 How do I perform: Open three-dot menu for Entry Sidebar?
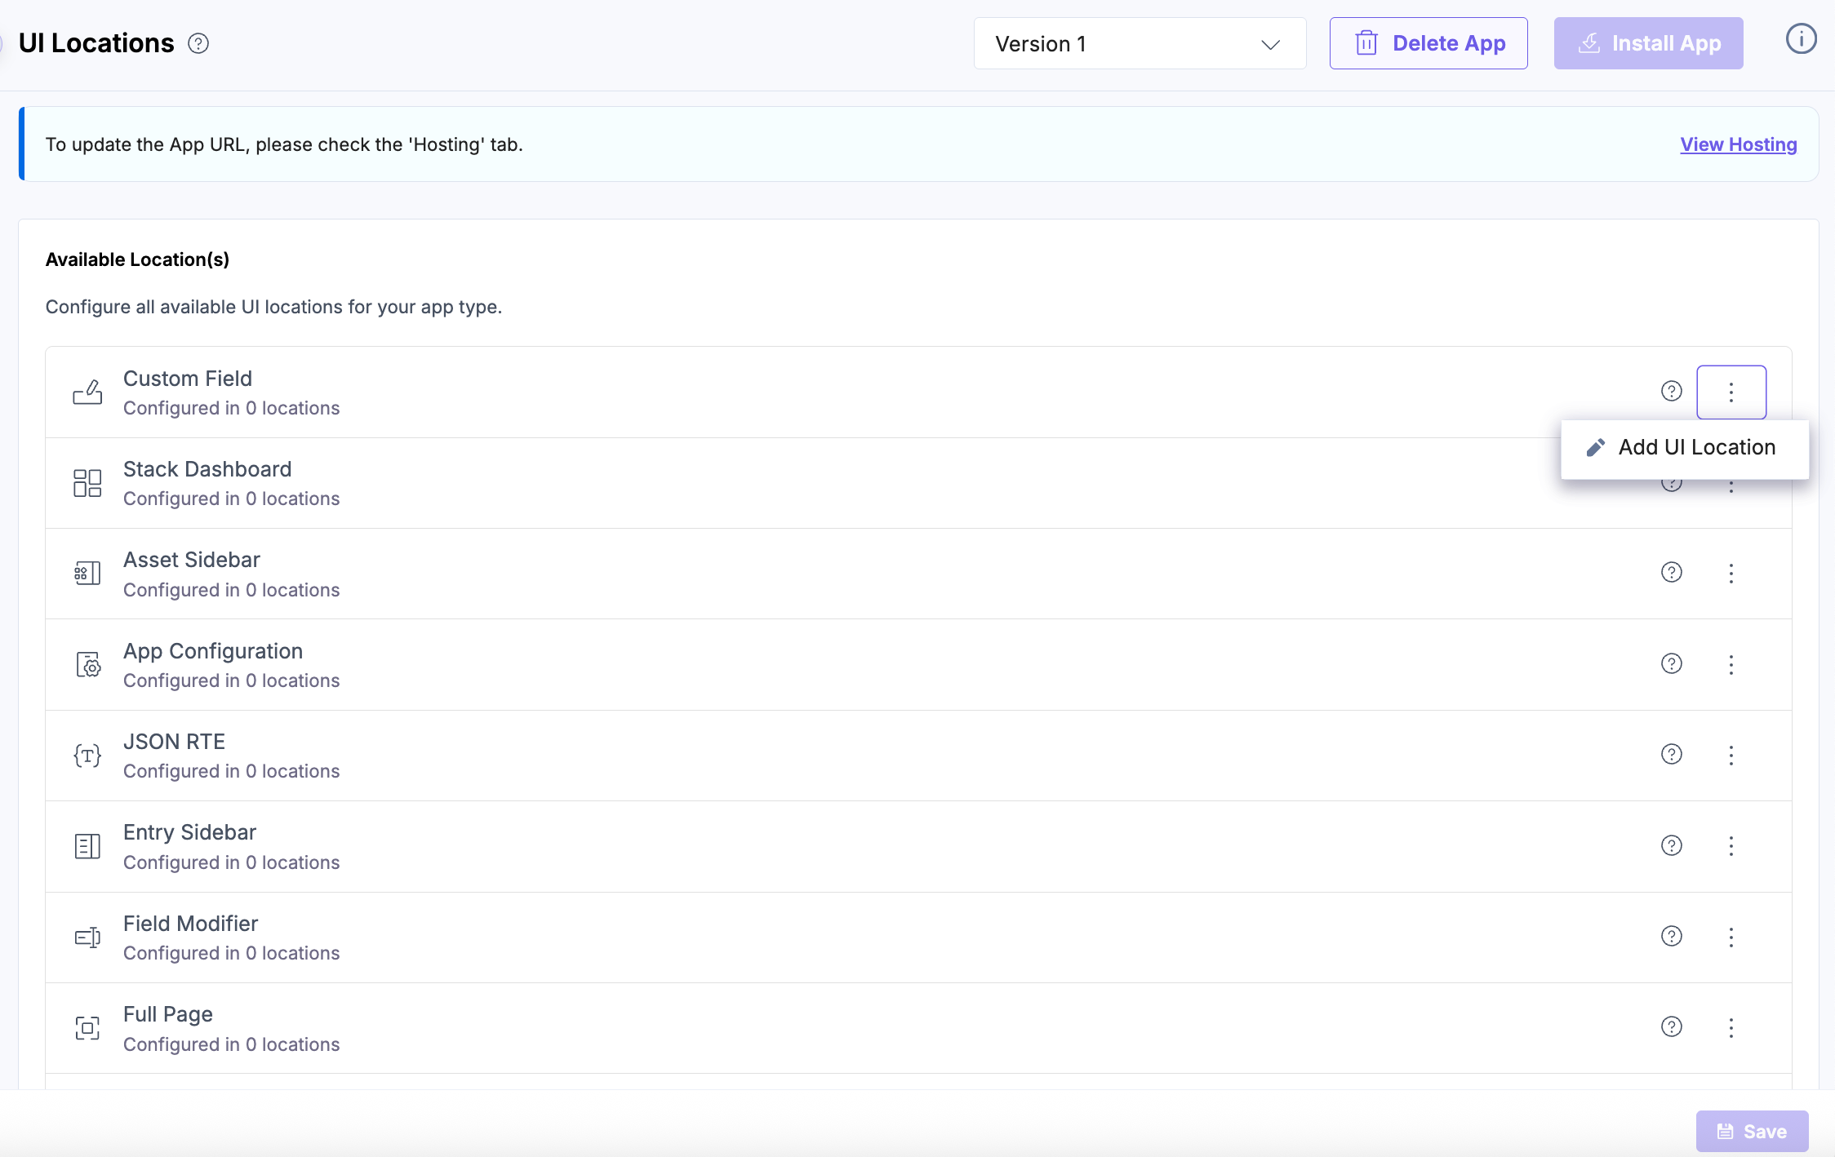click(1731, 846)
